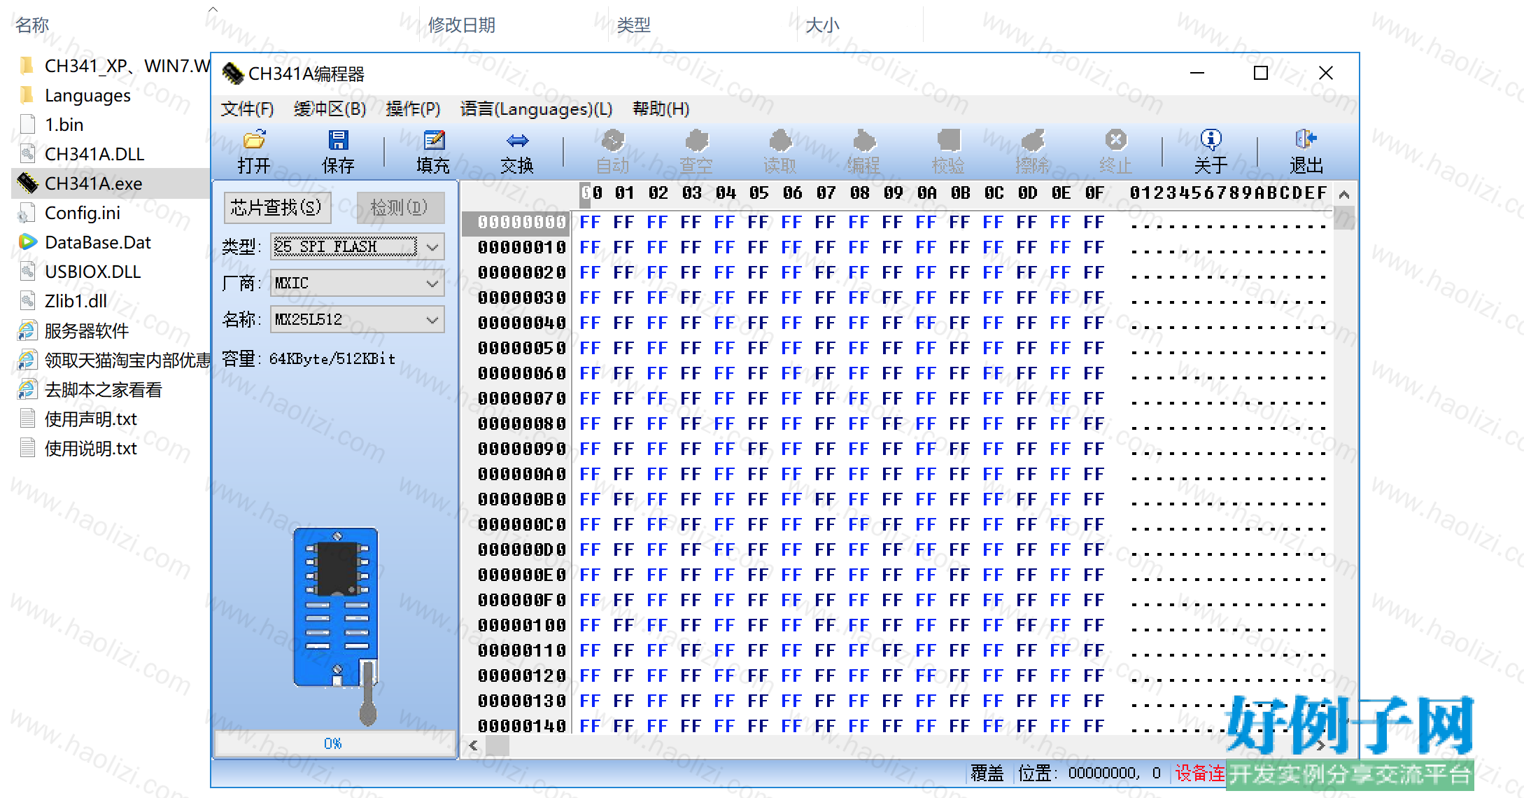Click the Verify (校验) toolbar icon

click(x=948, y=140)
